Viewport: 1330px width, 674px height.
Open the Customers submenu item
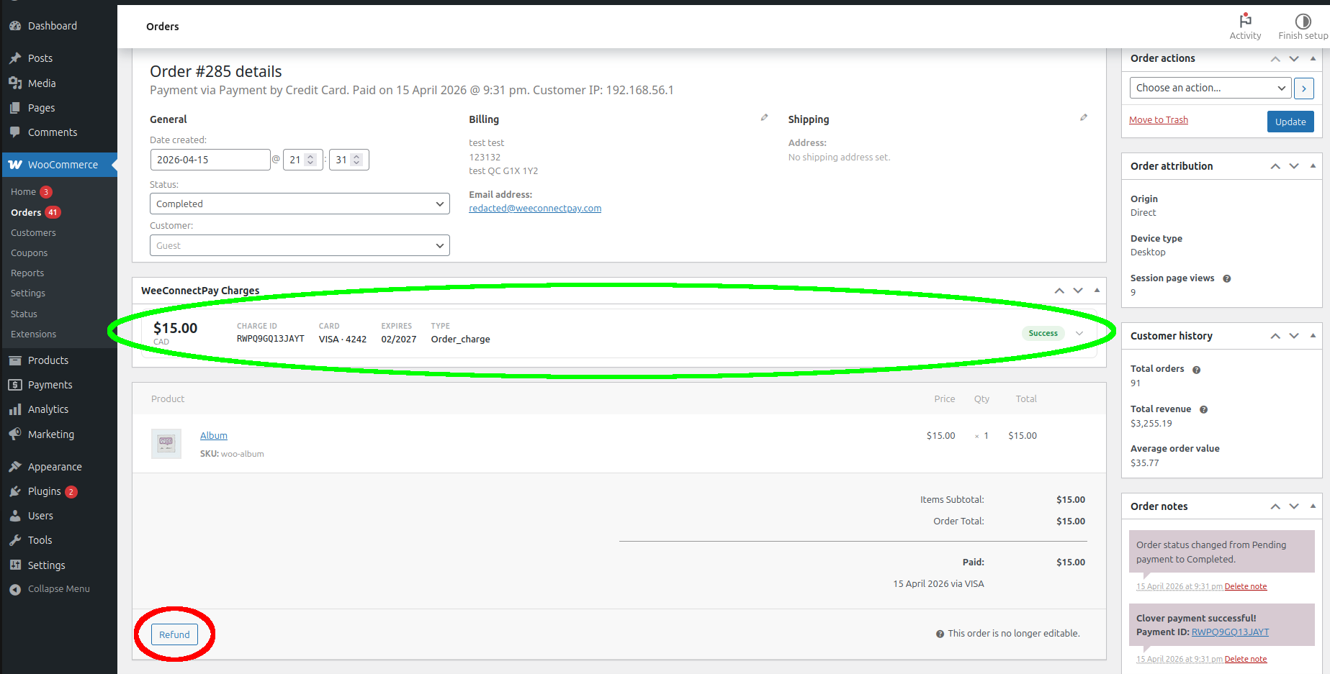[33, 233]
